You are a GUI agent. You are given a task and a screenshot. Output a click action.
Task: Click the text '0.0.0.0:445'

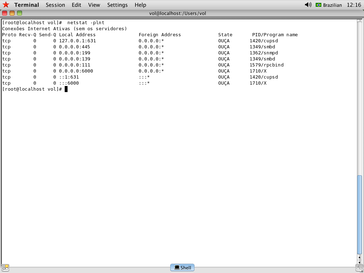point(74,47)
